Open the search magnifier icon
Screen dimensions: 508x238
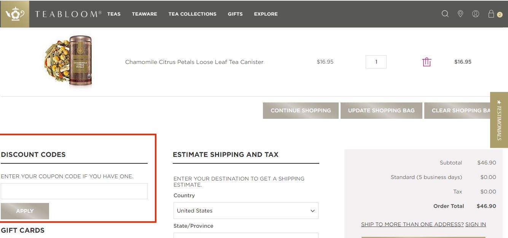445,14
